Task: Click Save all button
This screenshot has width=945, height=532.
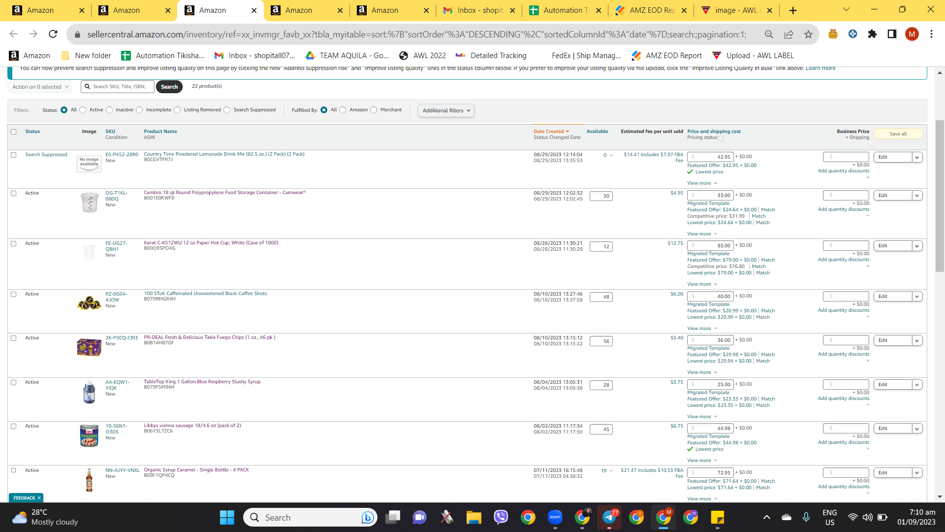Action: coord(898,134)
